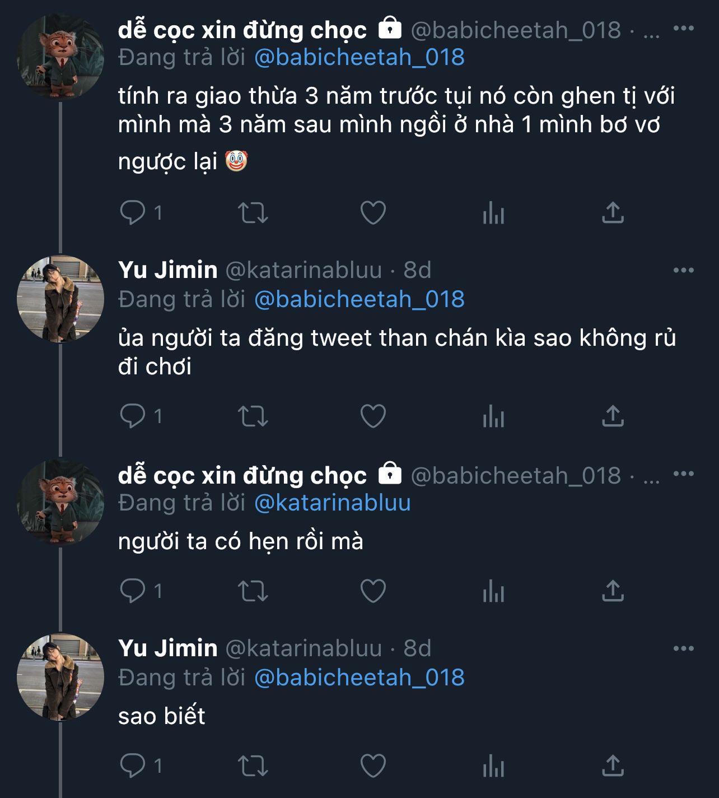Like the 'người ta có hẹn rồi mà' tweet
This screenshot has height=798, width=719.
(373, 591)
